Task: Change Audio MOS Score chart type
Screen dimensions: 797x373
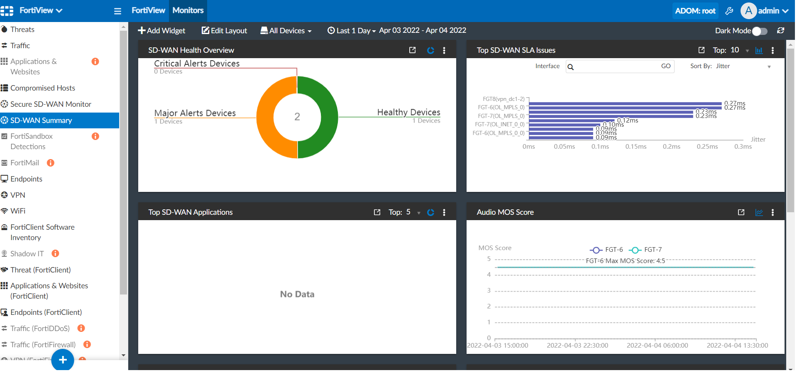Action: point(759,212)
